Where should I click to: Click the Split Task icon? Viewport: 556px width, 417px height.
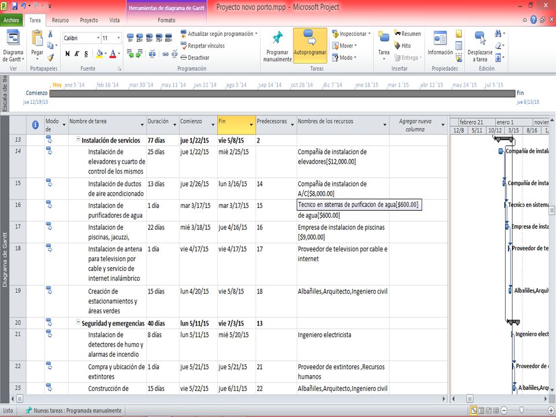(152, 54)
